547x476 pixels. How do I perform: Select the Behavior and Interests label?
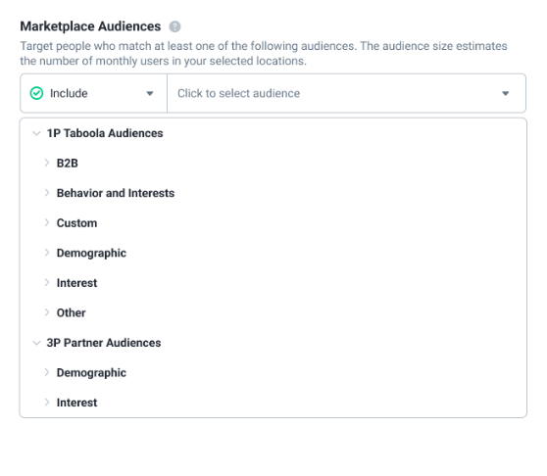point(116,193)
